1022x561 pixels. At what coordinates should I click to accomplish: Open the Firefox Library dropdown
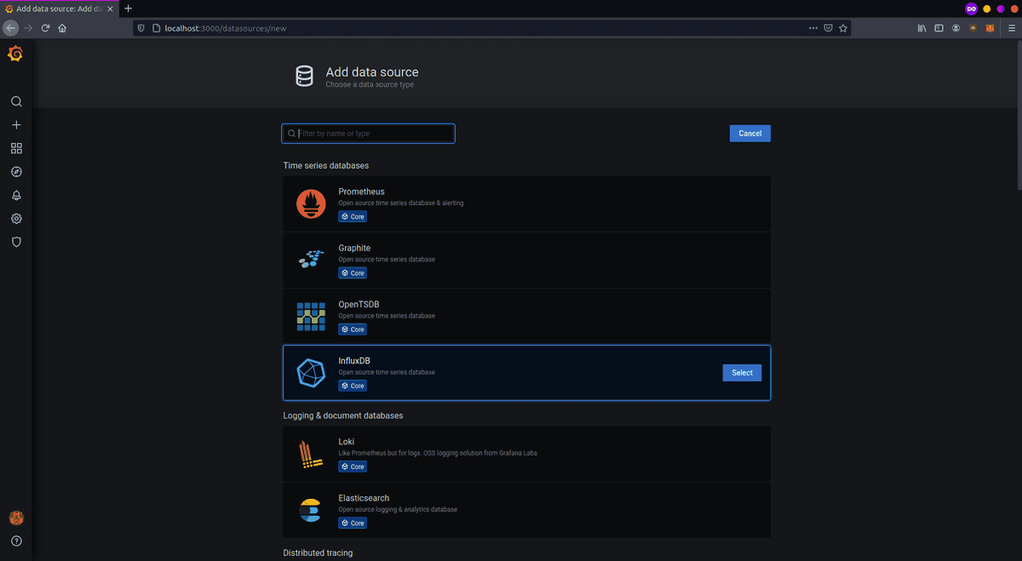pos(921,27)
